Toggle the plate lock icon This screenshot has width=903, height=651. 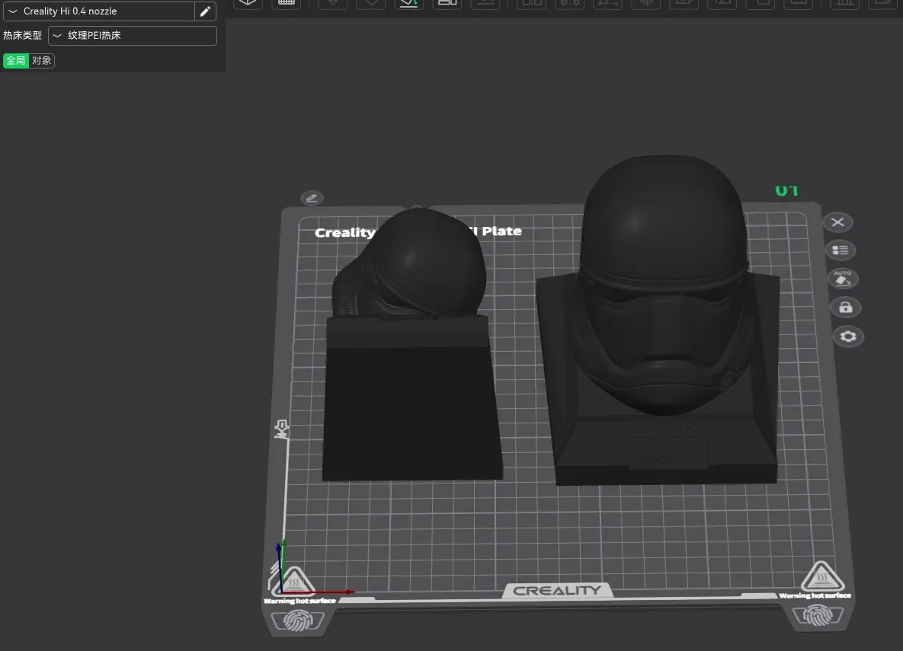(845, 308)
